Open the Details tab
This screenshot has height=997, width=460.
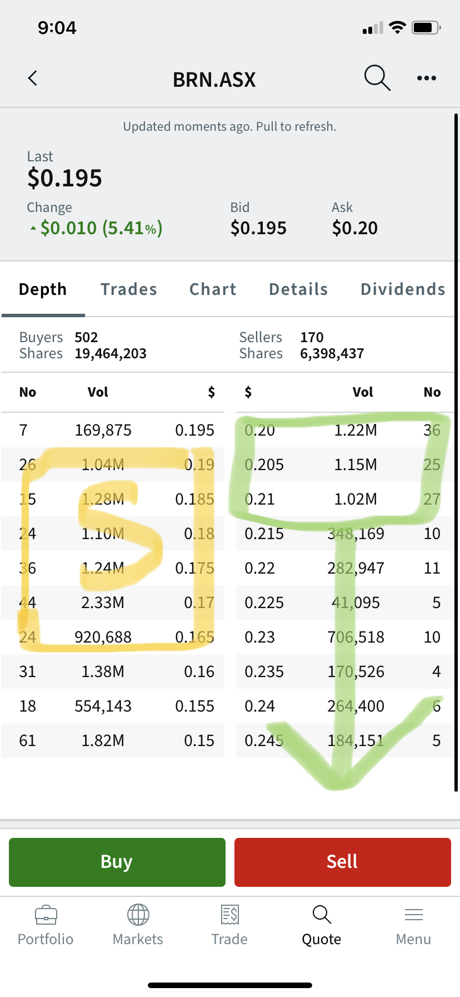click(x=298, y=289)
